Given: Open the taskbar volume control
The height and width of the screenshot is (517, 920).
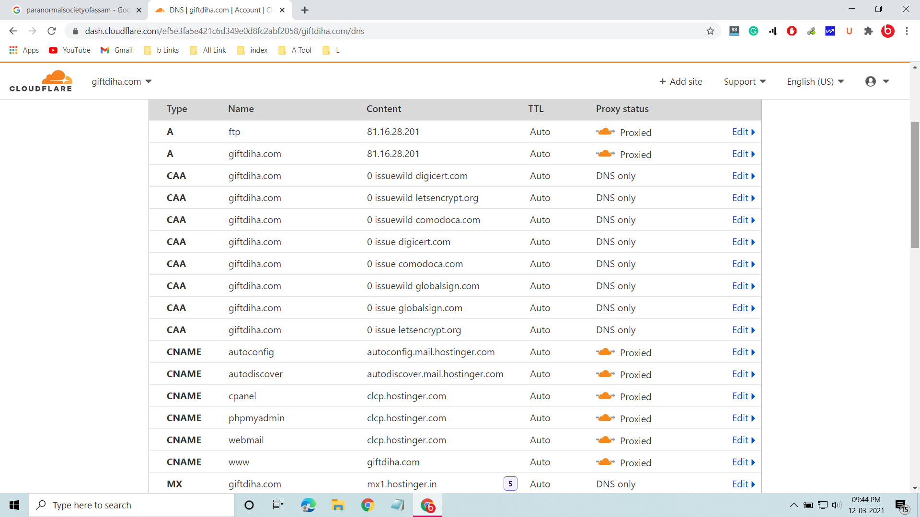Looking at the screenshot, I should click(837, 505).
